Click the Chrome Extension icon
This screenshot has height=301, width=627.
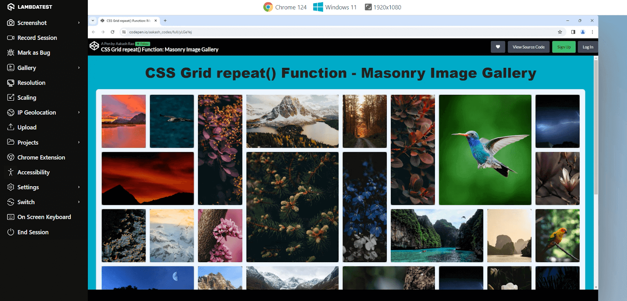[x=11, y=157]
